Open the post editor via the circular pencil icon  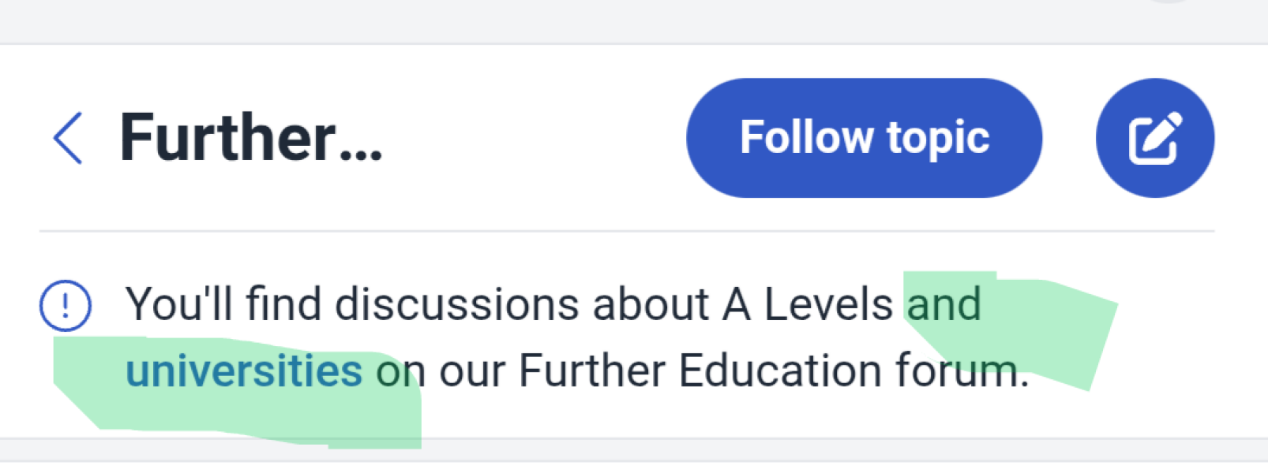(1154, 136)
